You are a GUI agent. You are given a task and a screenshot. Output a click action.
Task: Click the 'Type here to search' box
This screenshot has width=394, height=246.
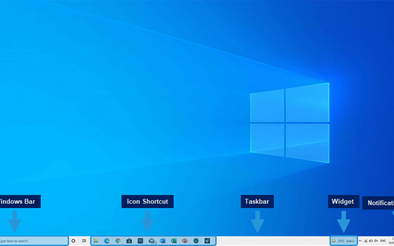pos(33,241)
